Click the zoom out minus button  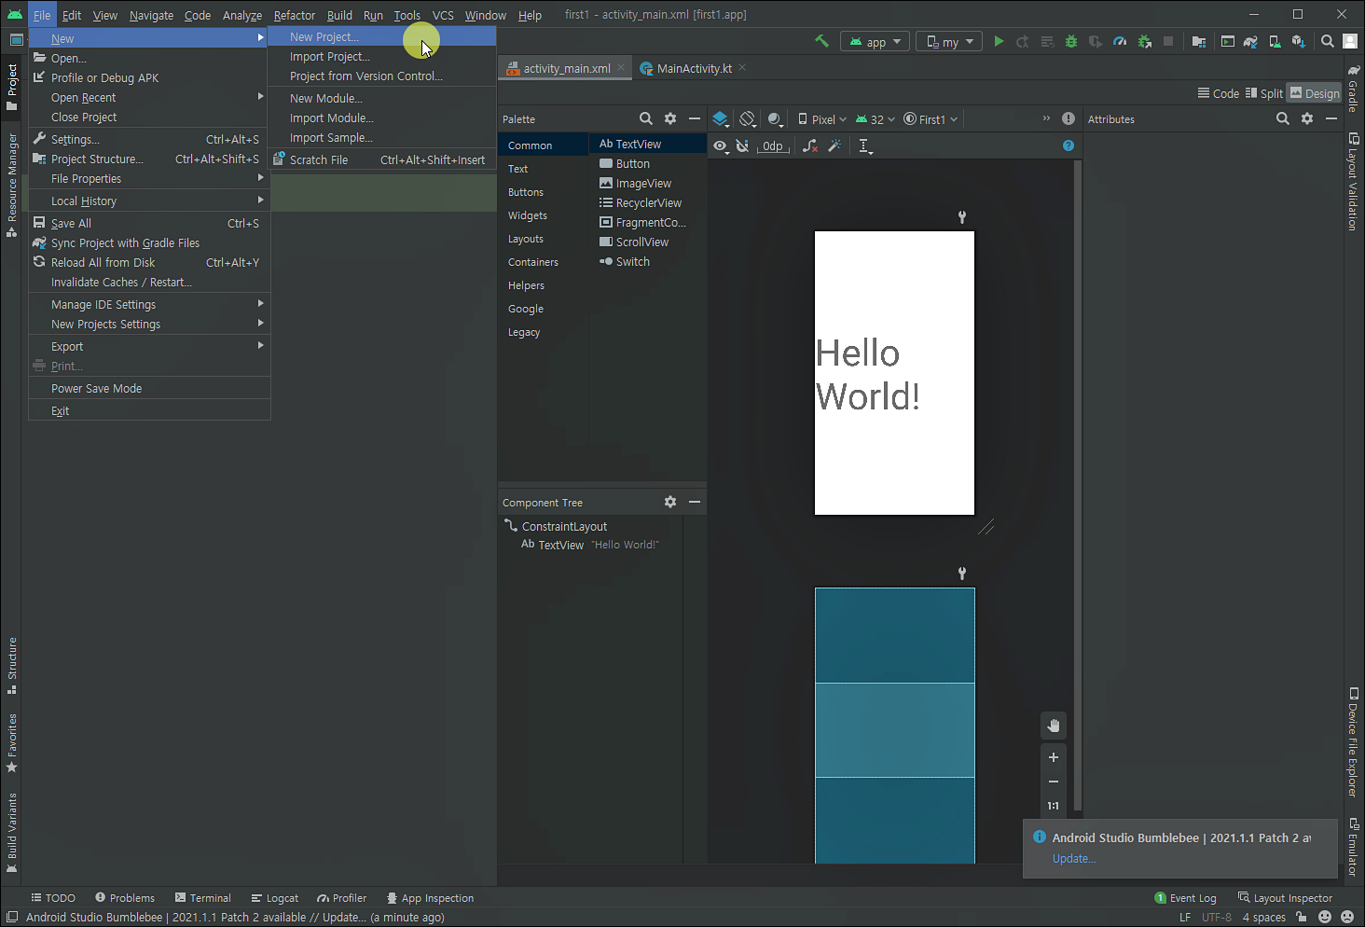(1054, 782)
